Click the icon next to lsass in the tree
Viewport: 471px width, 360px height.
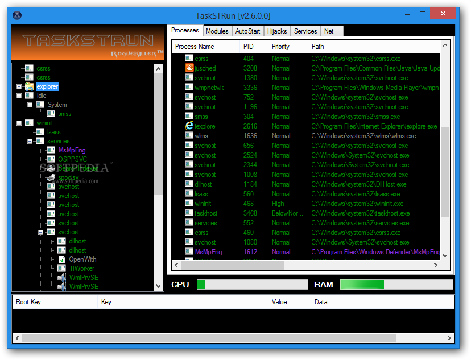point(40,132)
